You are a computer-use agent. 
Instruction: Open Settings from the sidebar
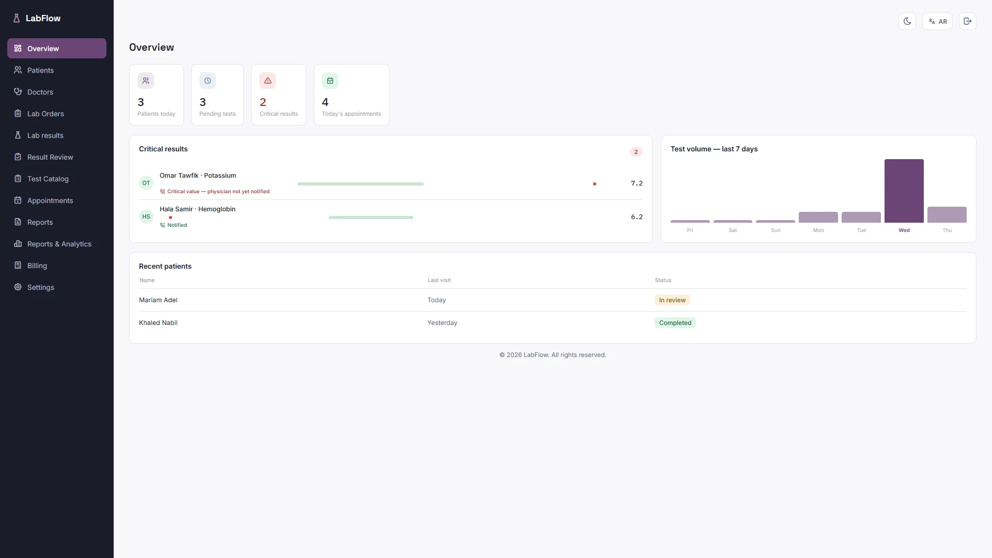point(57,287)
